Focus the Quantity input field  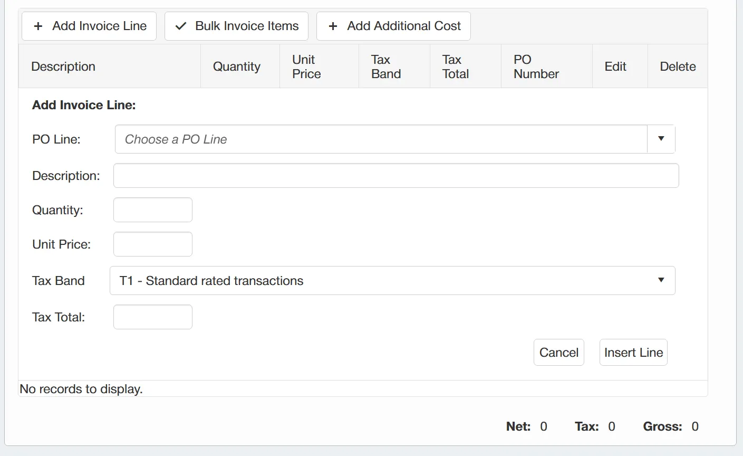[x=153, y=210]
